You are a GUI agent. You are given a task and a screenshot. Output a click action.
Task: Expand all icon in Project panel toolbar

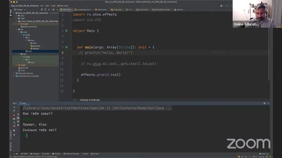[45, 10]
